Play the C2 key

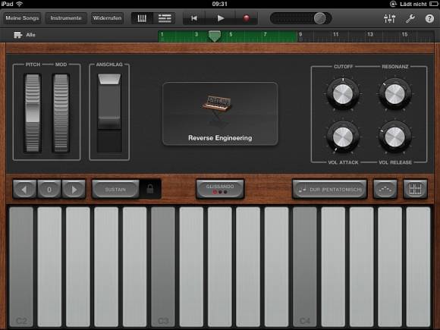[21, 266]
